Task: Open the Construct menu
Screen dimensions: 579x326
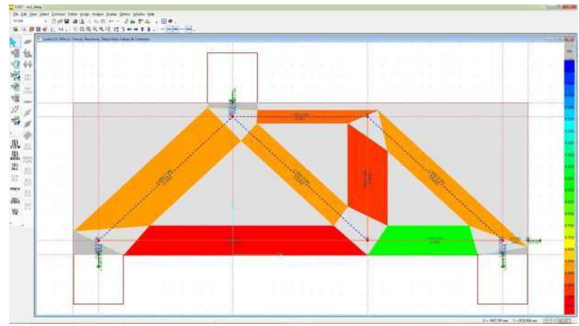Action: click(x=59, y=14)
